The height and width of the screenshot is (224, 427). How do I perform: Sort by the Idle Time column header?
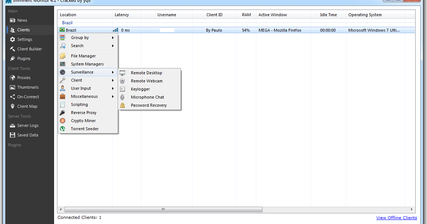(x=328, y=15)
